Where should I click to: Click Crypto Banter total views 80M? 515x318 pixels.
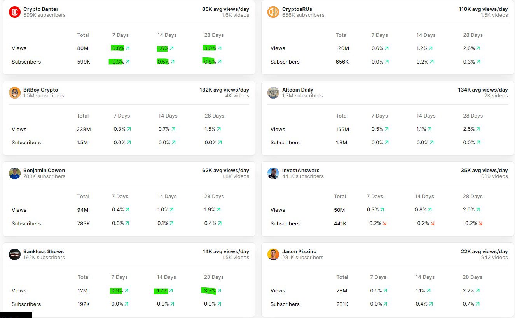(x=83, y=48)
